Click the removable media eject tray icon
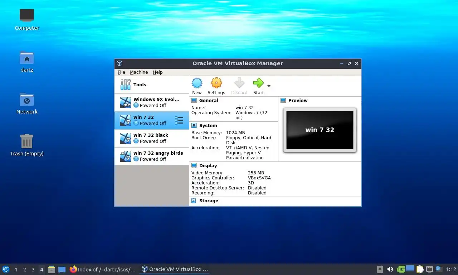The height and width of the screenshot is (275, 458). pyautogui.click(x=380, y=269)
